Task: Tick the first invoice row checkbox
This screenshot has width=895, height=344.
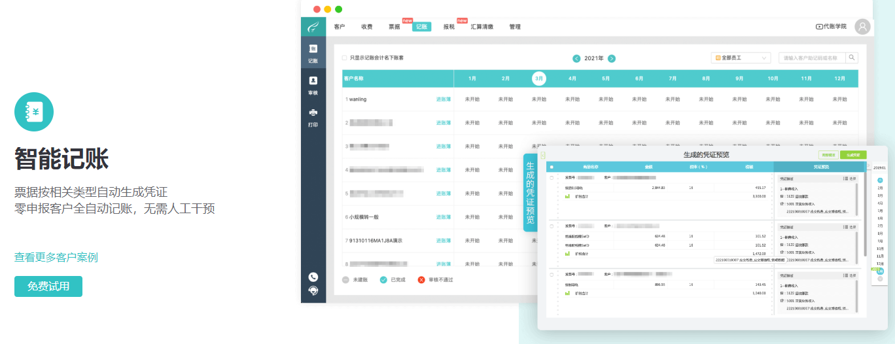Action: [552, 177]
